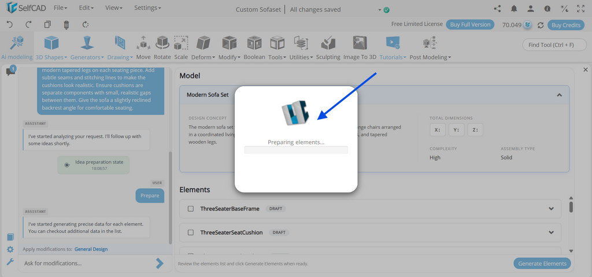The height and width of the screenshot is (277, 592).
Task: Toggle the light/dark theme icon
Action: [564, 8]
